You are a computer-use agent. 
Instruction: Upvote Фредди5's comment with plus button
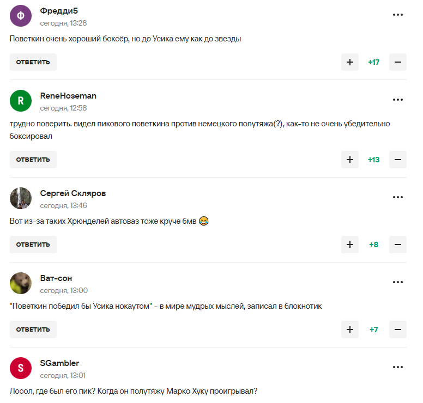350,62
